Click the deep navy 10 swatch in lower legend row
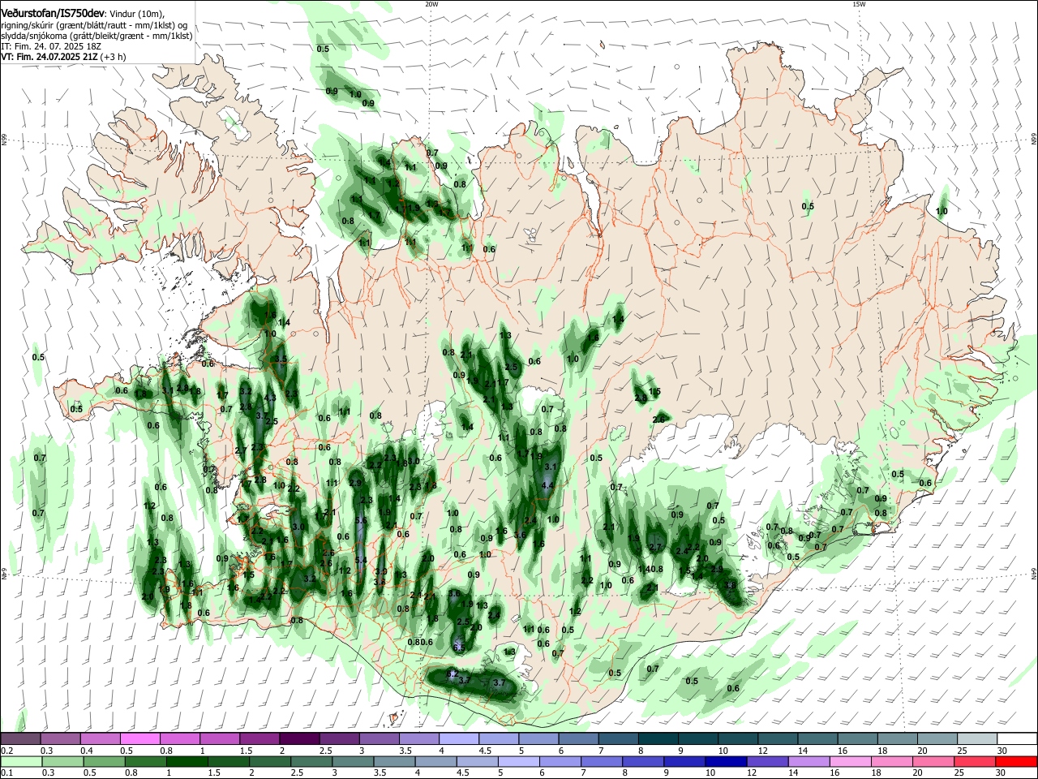Screen dimensions: 1038x779 (x=725, y=761)
